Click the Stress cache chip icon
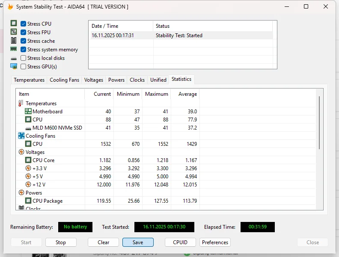Viewport: 339px width, 257px height. (14, 40)
